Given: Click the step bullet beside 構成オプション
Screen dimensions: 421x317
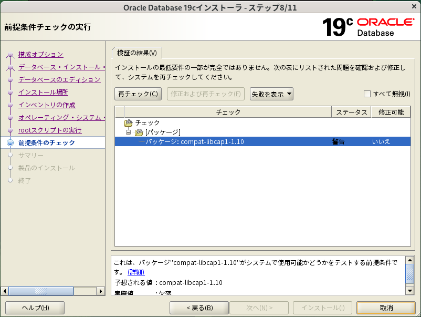Looking at the screenshot, I should point(10,55).
